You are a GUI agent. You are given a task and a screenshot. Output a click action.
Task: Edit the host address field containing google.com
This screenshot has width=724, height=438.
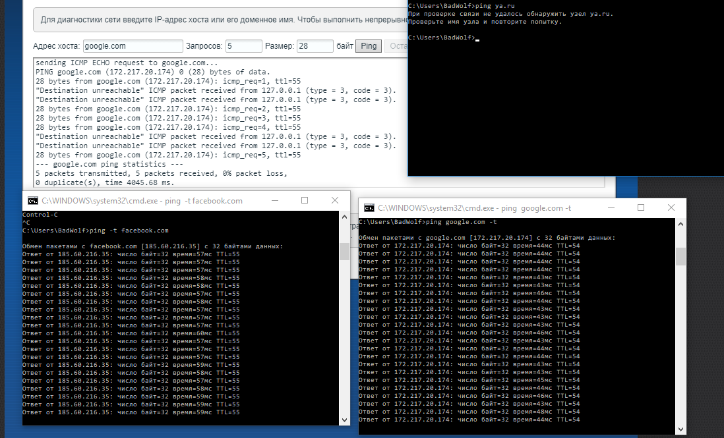coord(133,46)
